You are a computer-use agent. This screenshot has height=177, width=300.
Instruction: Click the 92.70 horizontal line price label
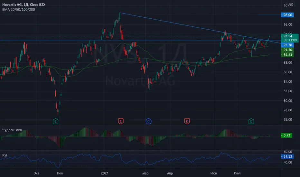287,45
